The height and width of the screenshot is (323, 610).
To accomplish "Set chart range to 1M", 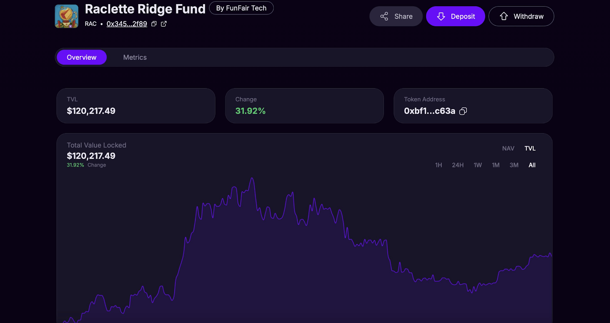I will pos(496,165).
